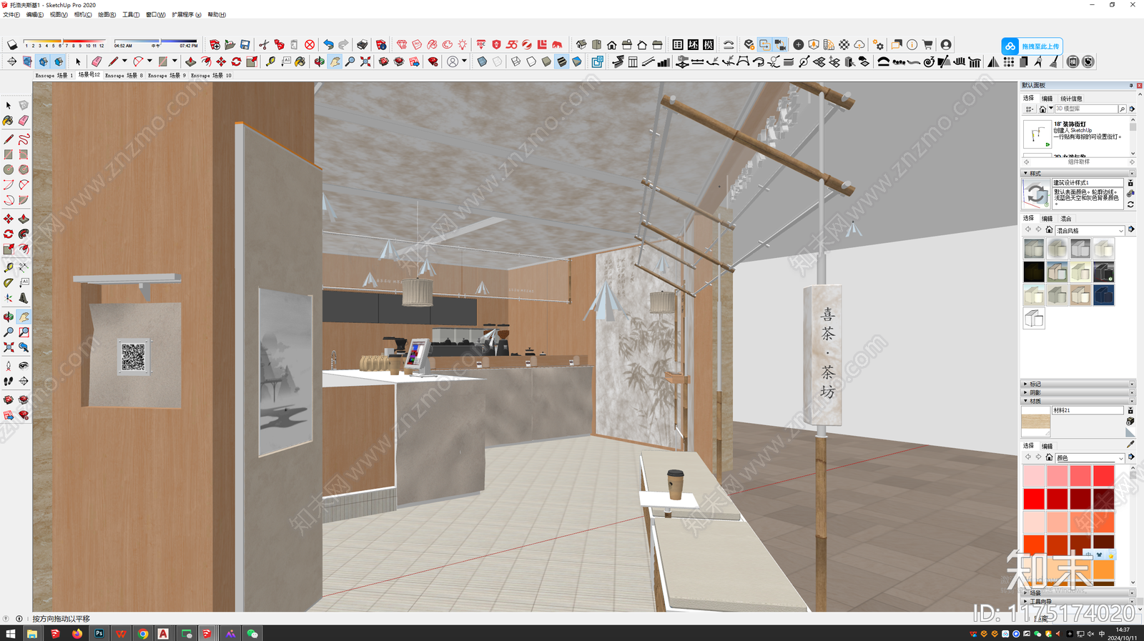1144x641 pixels.
Task: Click the user account profile icon
Action: (946, 44)
